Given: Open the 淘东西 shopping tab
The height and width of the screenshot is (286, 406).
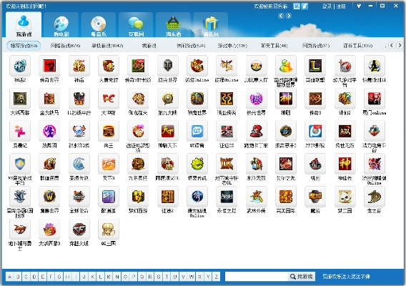Looking at the screenshot, I should (x=173, y=25).
